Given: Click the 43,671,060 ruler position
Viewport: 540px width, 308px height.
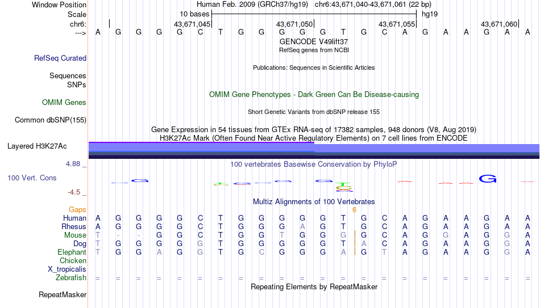Looking at the screenshot, I should tap(499, 24).
